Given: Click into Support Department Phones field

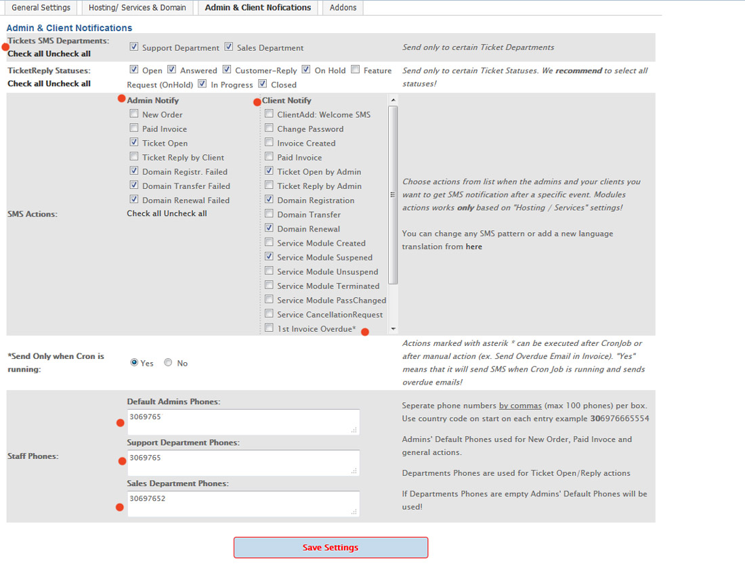Looking at the screenshot, I should click(x=243, y=462).
